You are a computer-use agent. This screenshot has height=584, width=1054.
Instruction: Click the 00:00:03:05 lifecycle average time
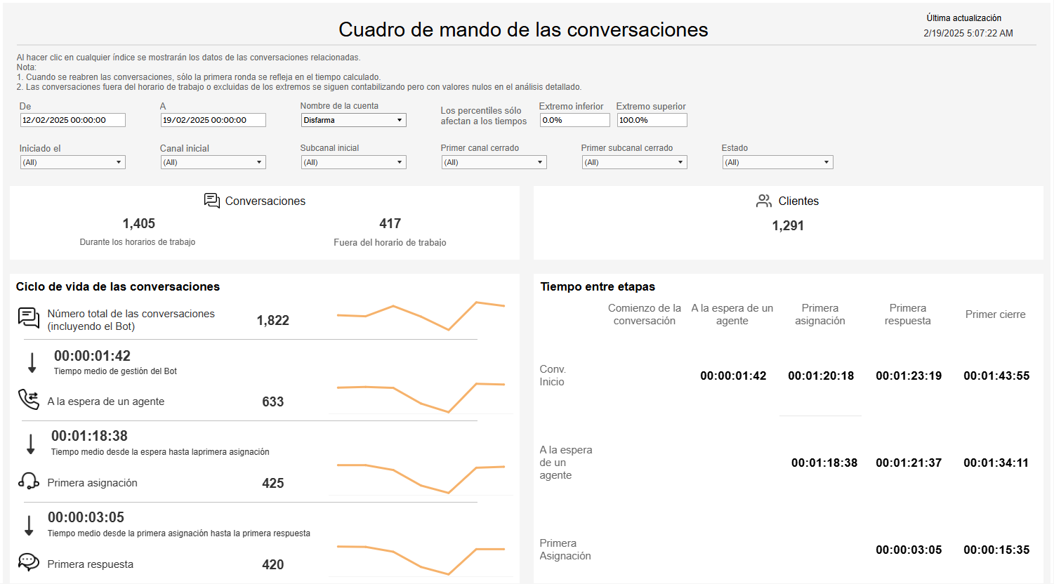[x=86, y=517]
